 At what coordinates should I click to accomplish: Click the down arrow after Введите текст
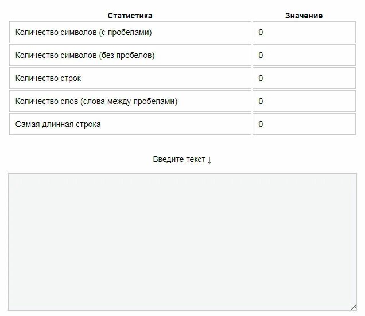[x=210, y=160]
